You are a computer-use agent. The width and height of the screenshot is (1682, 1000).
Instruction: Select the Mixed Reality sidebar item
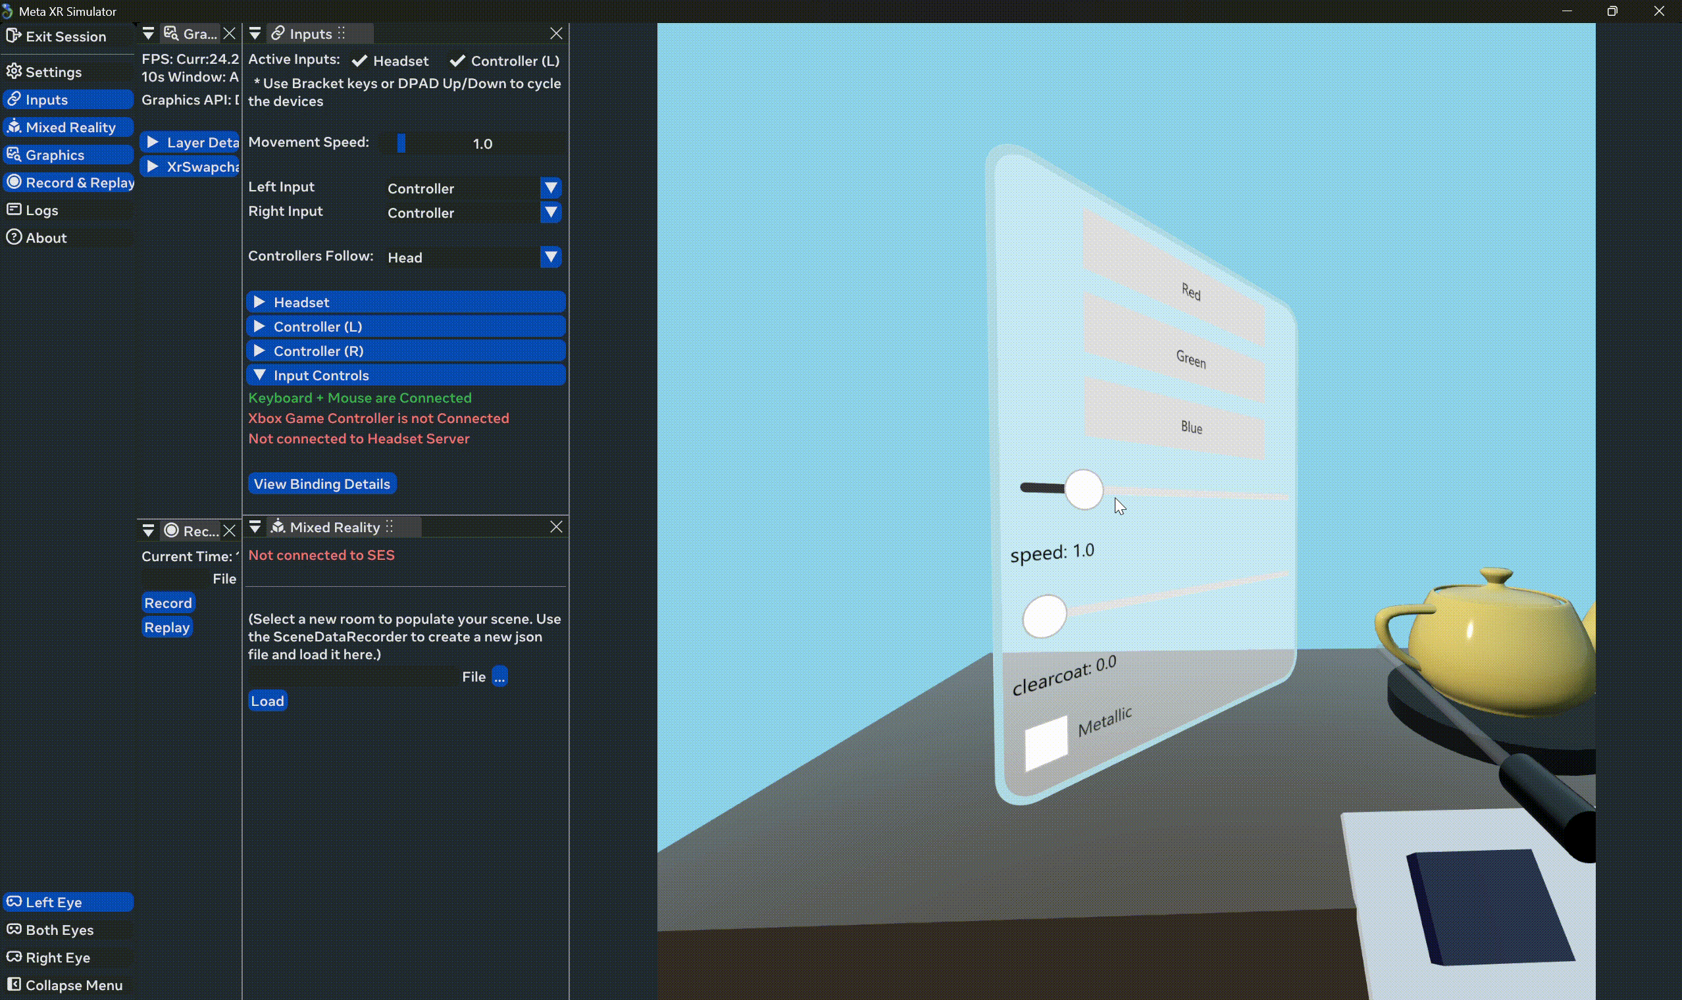[67, 127]
